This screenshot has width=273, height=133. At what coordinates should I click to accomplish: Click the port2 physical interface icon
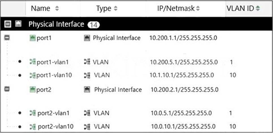[x=33, y=90]
